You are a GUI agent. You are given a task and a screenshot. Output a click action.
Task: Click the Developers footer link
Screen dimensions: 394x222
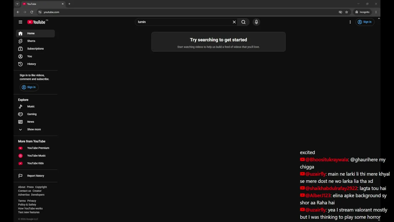coord(38,195)
